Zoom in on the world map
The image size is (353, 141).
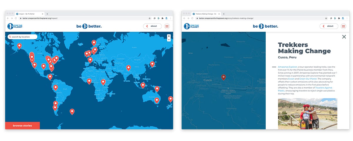click(169, 36)
